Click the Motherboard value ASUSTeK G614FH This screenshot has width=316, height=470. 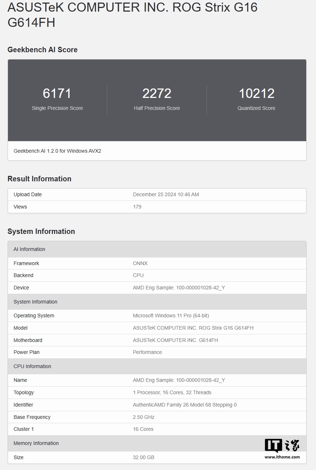tap(175, 340)
